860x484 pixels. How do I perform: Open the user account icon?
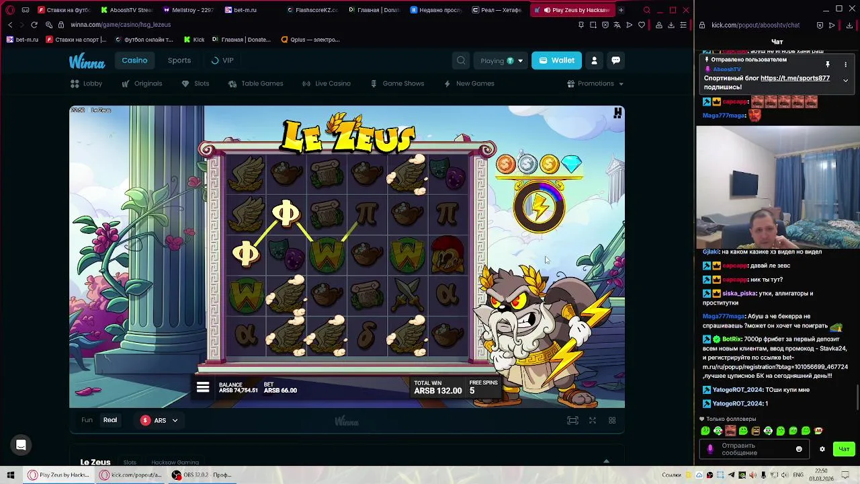(594, 61)
